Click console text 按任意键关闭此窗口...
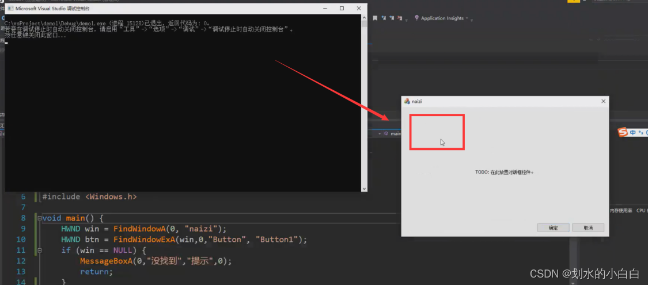Image resolution: width=648 pixels, height=285 pixels. point(36,36)
